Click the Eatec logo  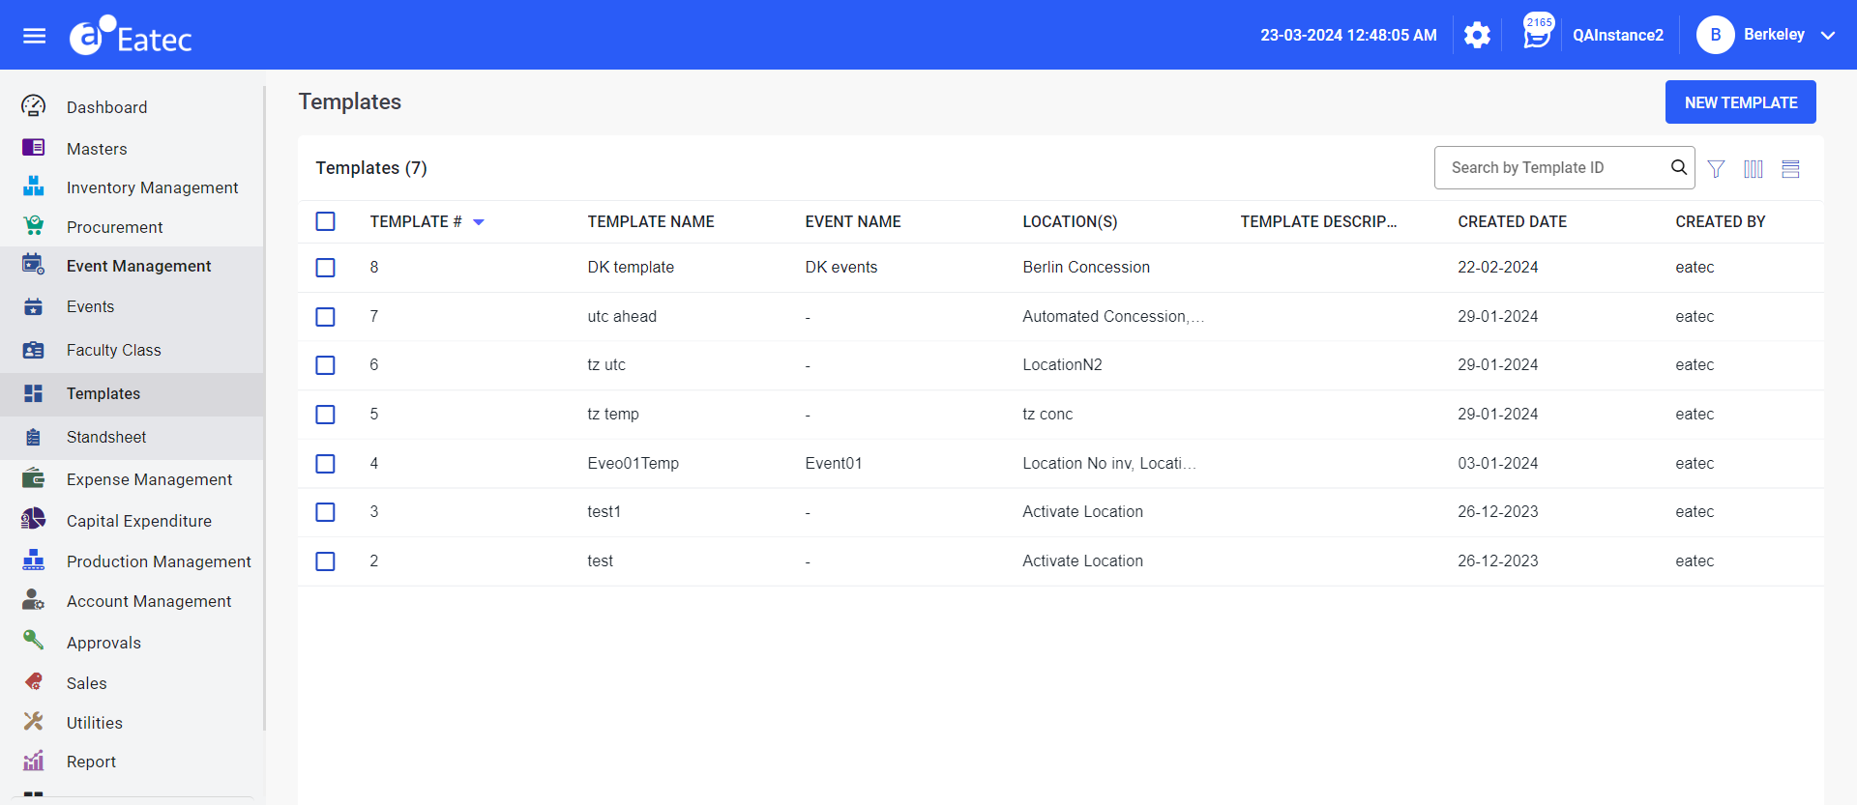coord(131,36)
